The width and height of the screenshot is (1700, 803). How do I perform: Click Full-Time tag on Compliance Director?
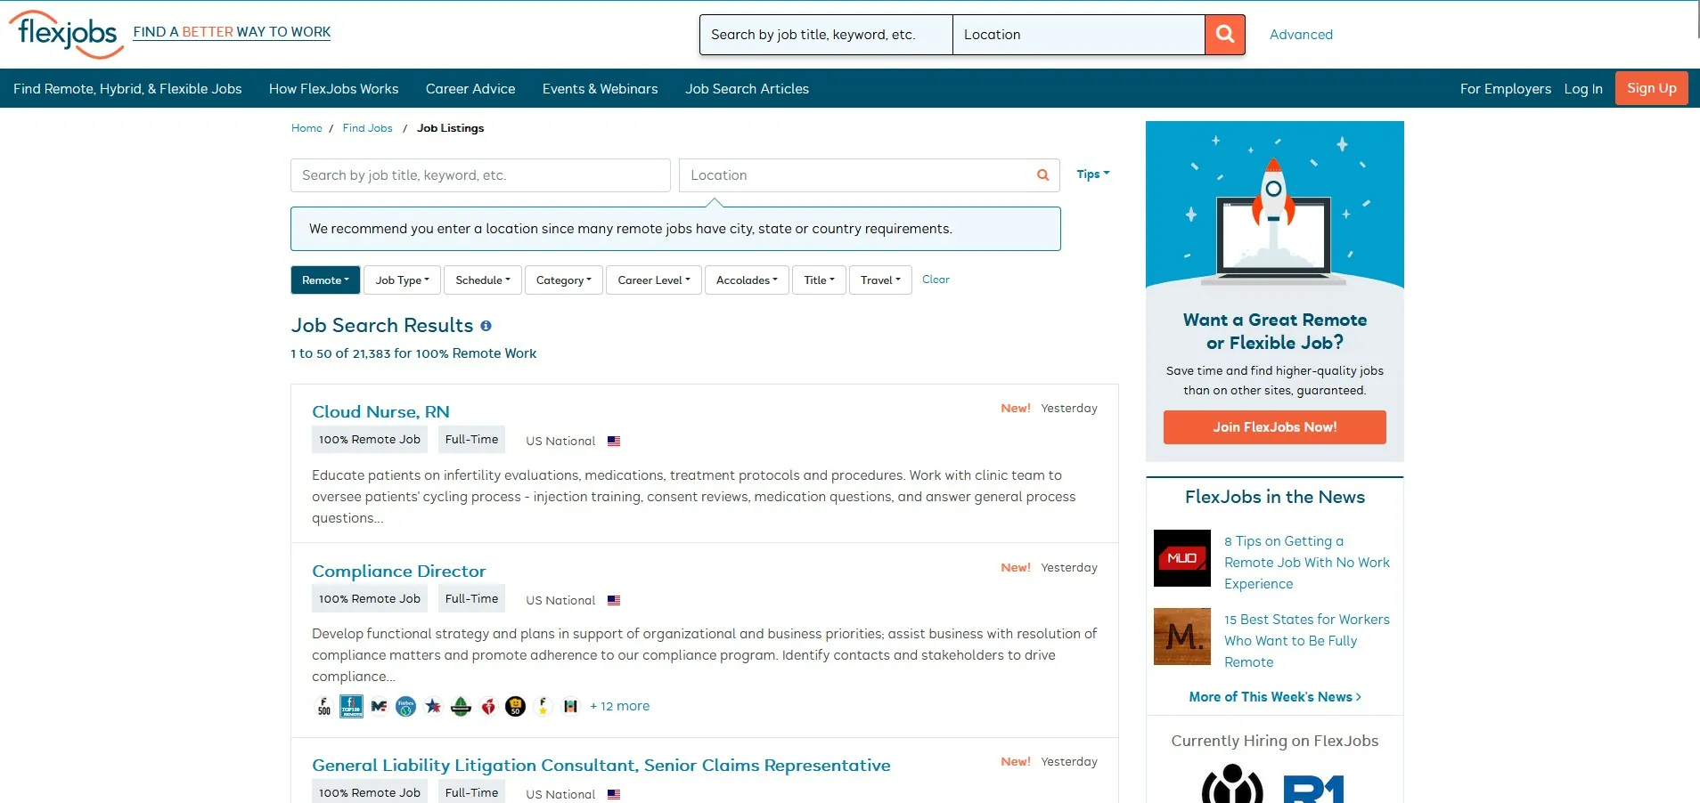click(472, 599)
